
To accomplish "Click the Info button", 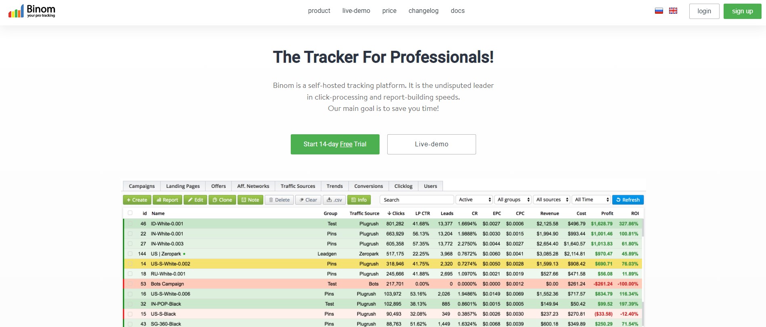I will click(x=359, y=200).
